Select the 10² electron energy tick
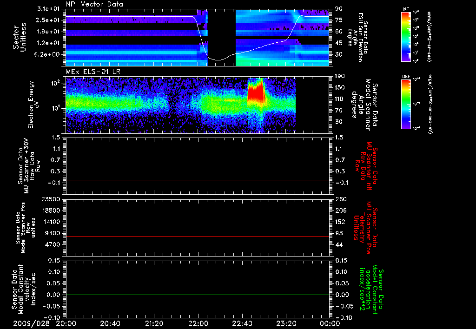 click(x=56, y=84)
